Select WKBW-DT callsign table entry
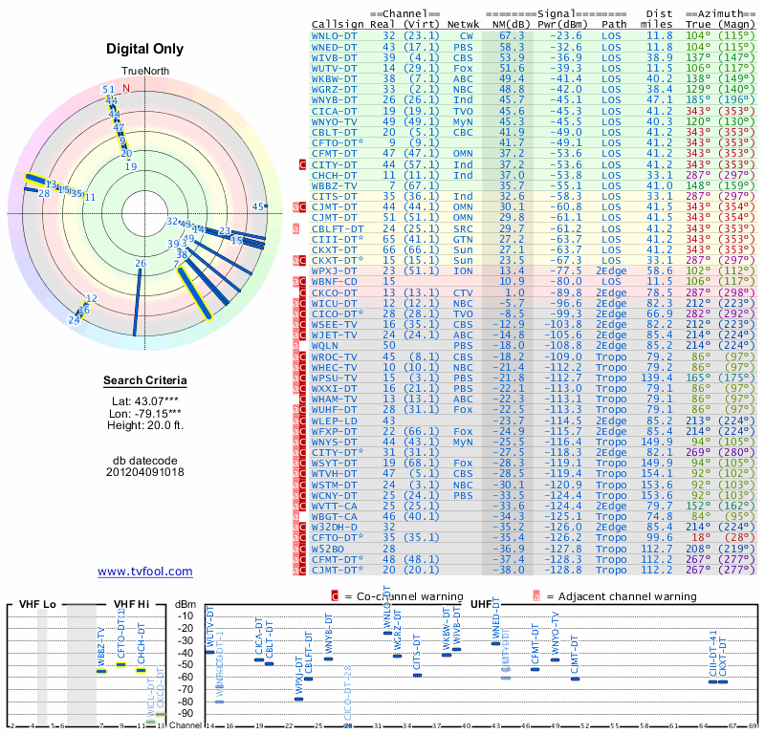The height and width of the screenshot is (734, 765). pyautogui.click(x=334, y=79)
